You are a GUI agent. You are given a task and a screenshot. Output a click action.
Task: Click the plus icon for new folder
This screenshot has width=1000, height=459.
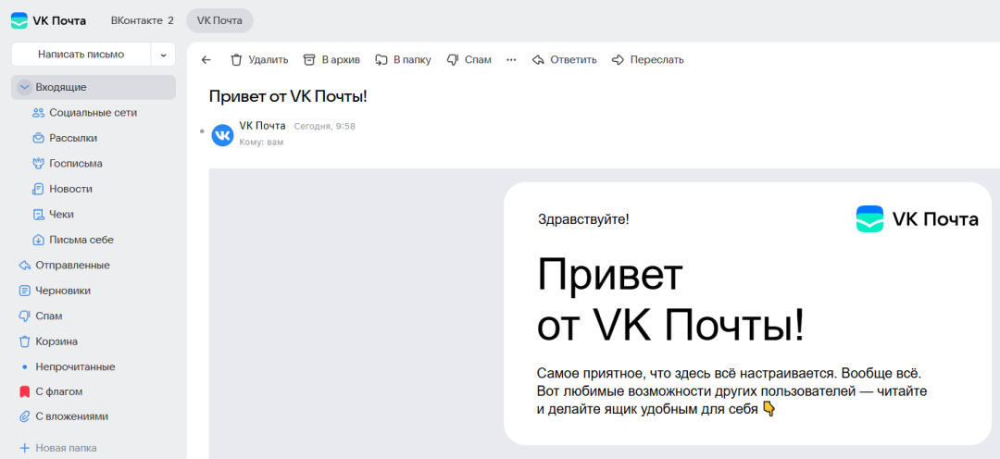pyautogui.click(x=25, y=448)
